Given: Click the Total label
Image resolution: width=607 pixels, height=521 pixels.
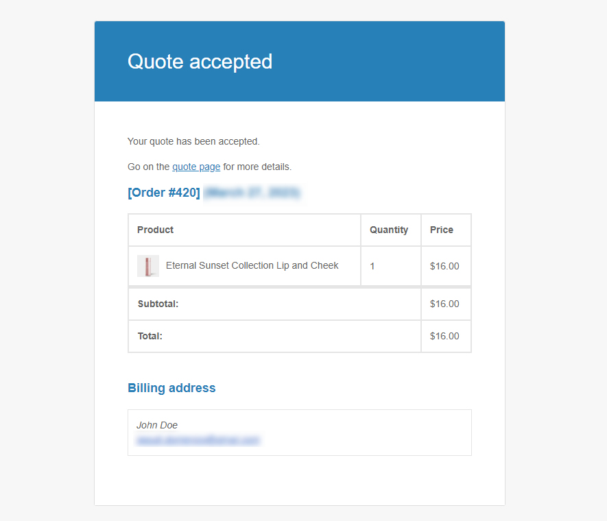Looking at the screenshot, I should click(150, 336).
